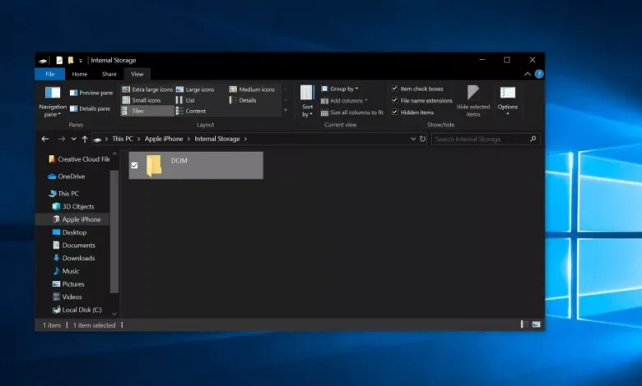The image size is (642, 386).
Task: Select the View tab
Action: coord(137,74)
